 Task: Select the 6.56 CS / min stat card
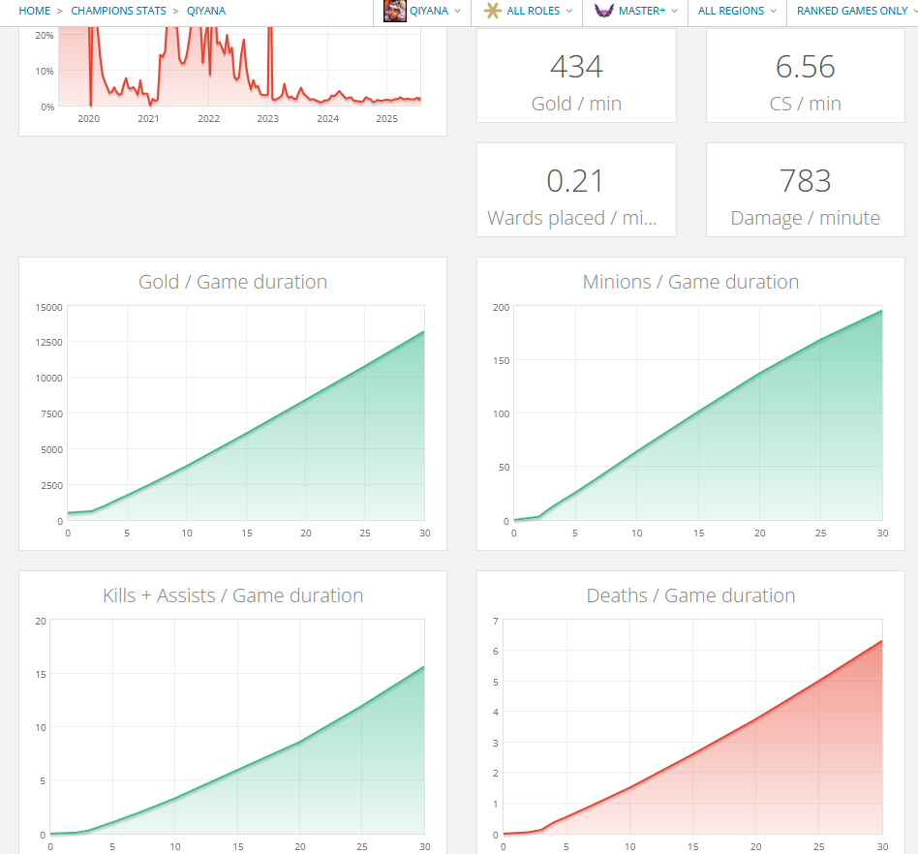[x=806, y=76]
